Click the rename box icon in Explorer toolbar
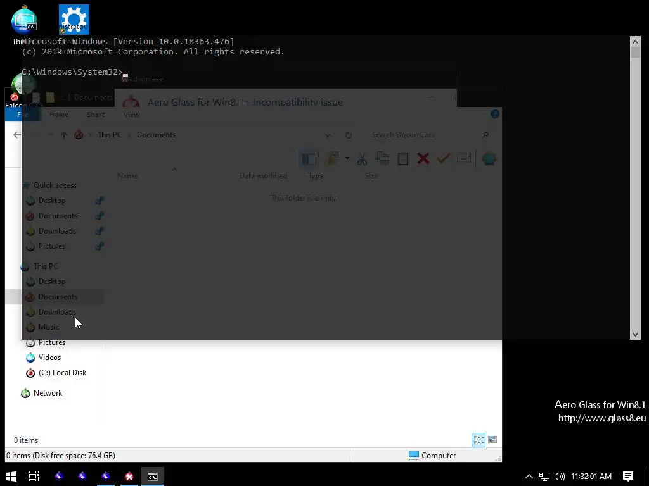 pos(463,158)
